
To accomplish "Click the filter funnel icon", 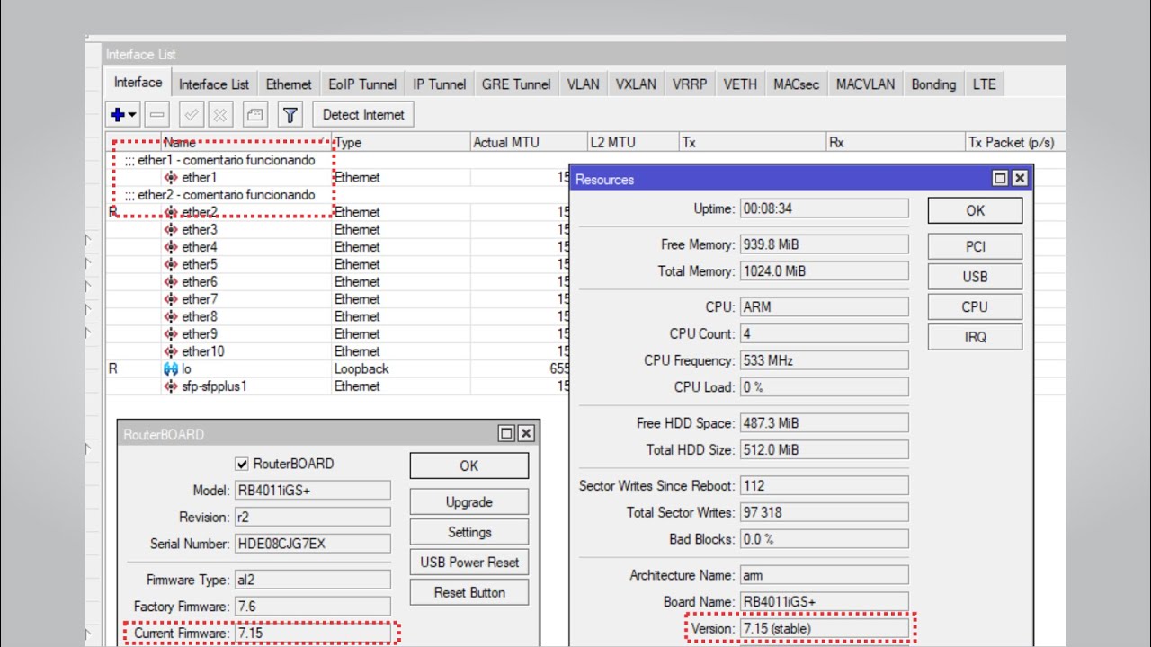I will pyautogui.click(x=290, y=115).
